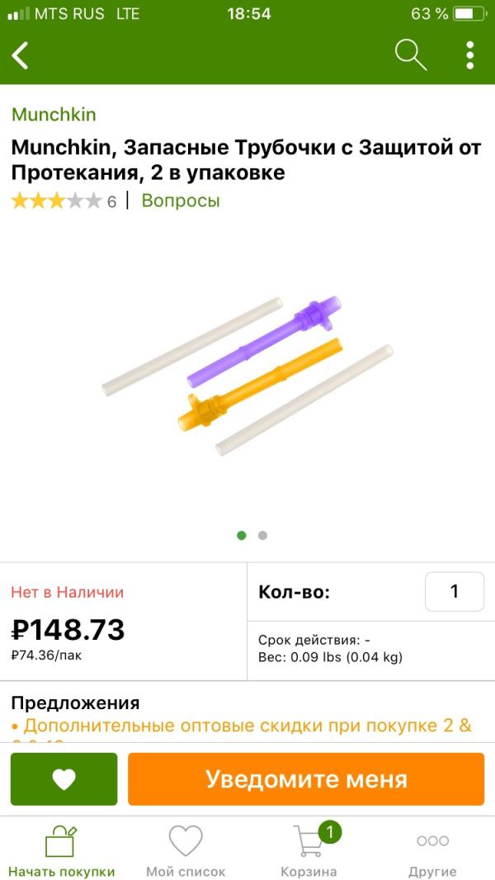The width and height of the screenshot is (495, 880).
Task: Open the Вопросы link
Action: coord(181,201)
